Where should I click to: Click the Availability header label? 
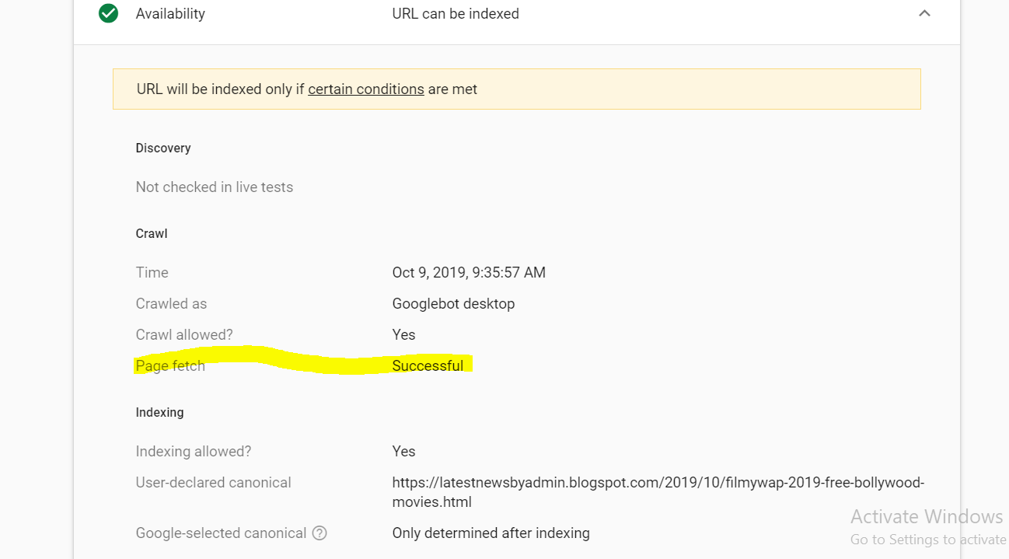[170, 13]
